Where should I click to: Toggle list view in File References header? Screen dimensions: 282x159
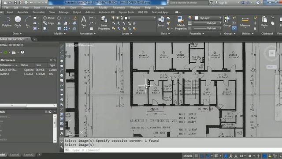pyautogui.click(x=51, y=60)
